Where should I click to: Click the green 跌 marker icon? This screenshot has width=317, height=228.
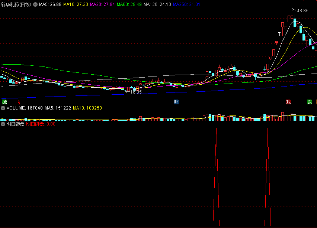(310, 102)
